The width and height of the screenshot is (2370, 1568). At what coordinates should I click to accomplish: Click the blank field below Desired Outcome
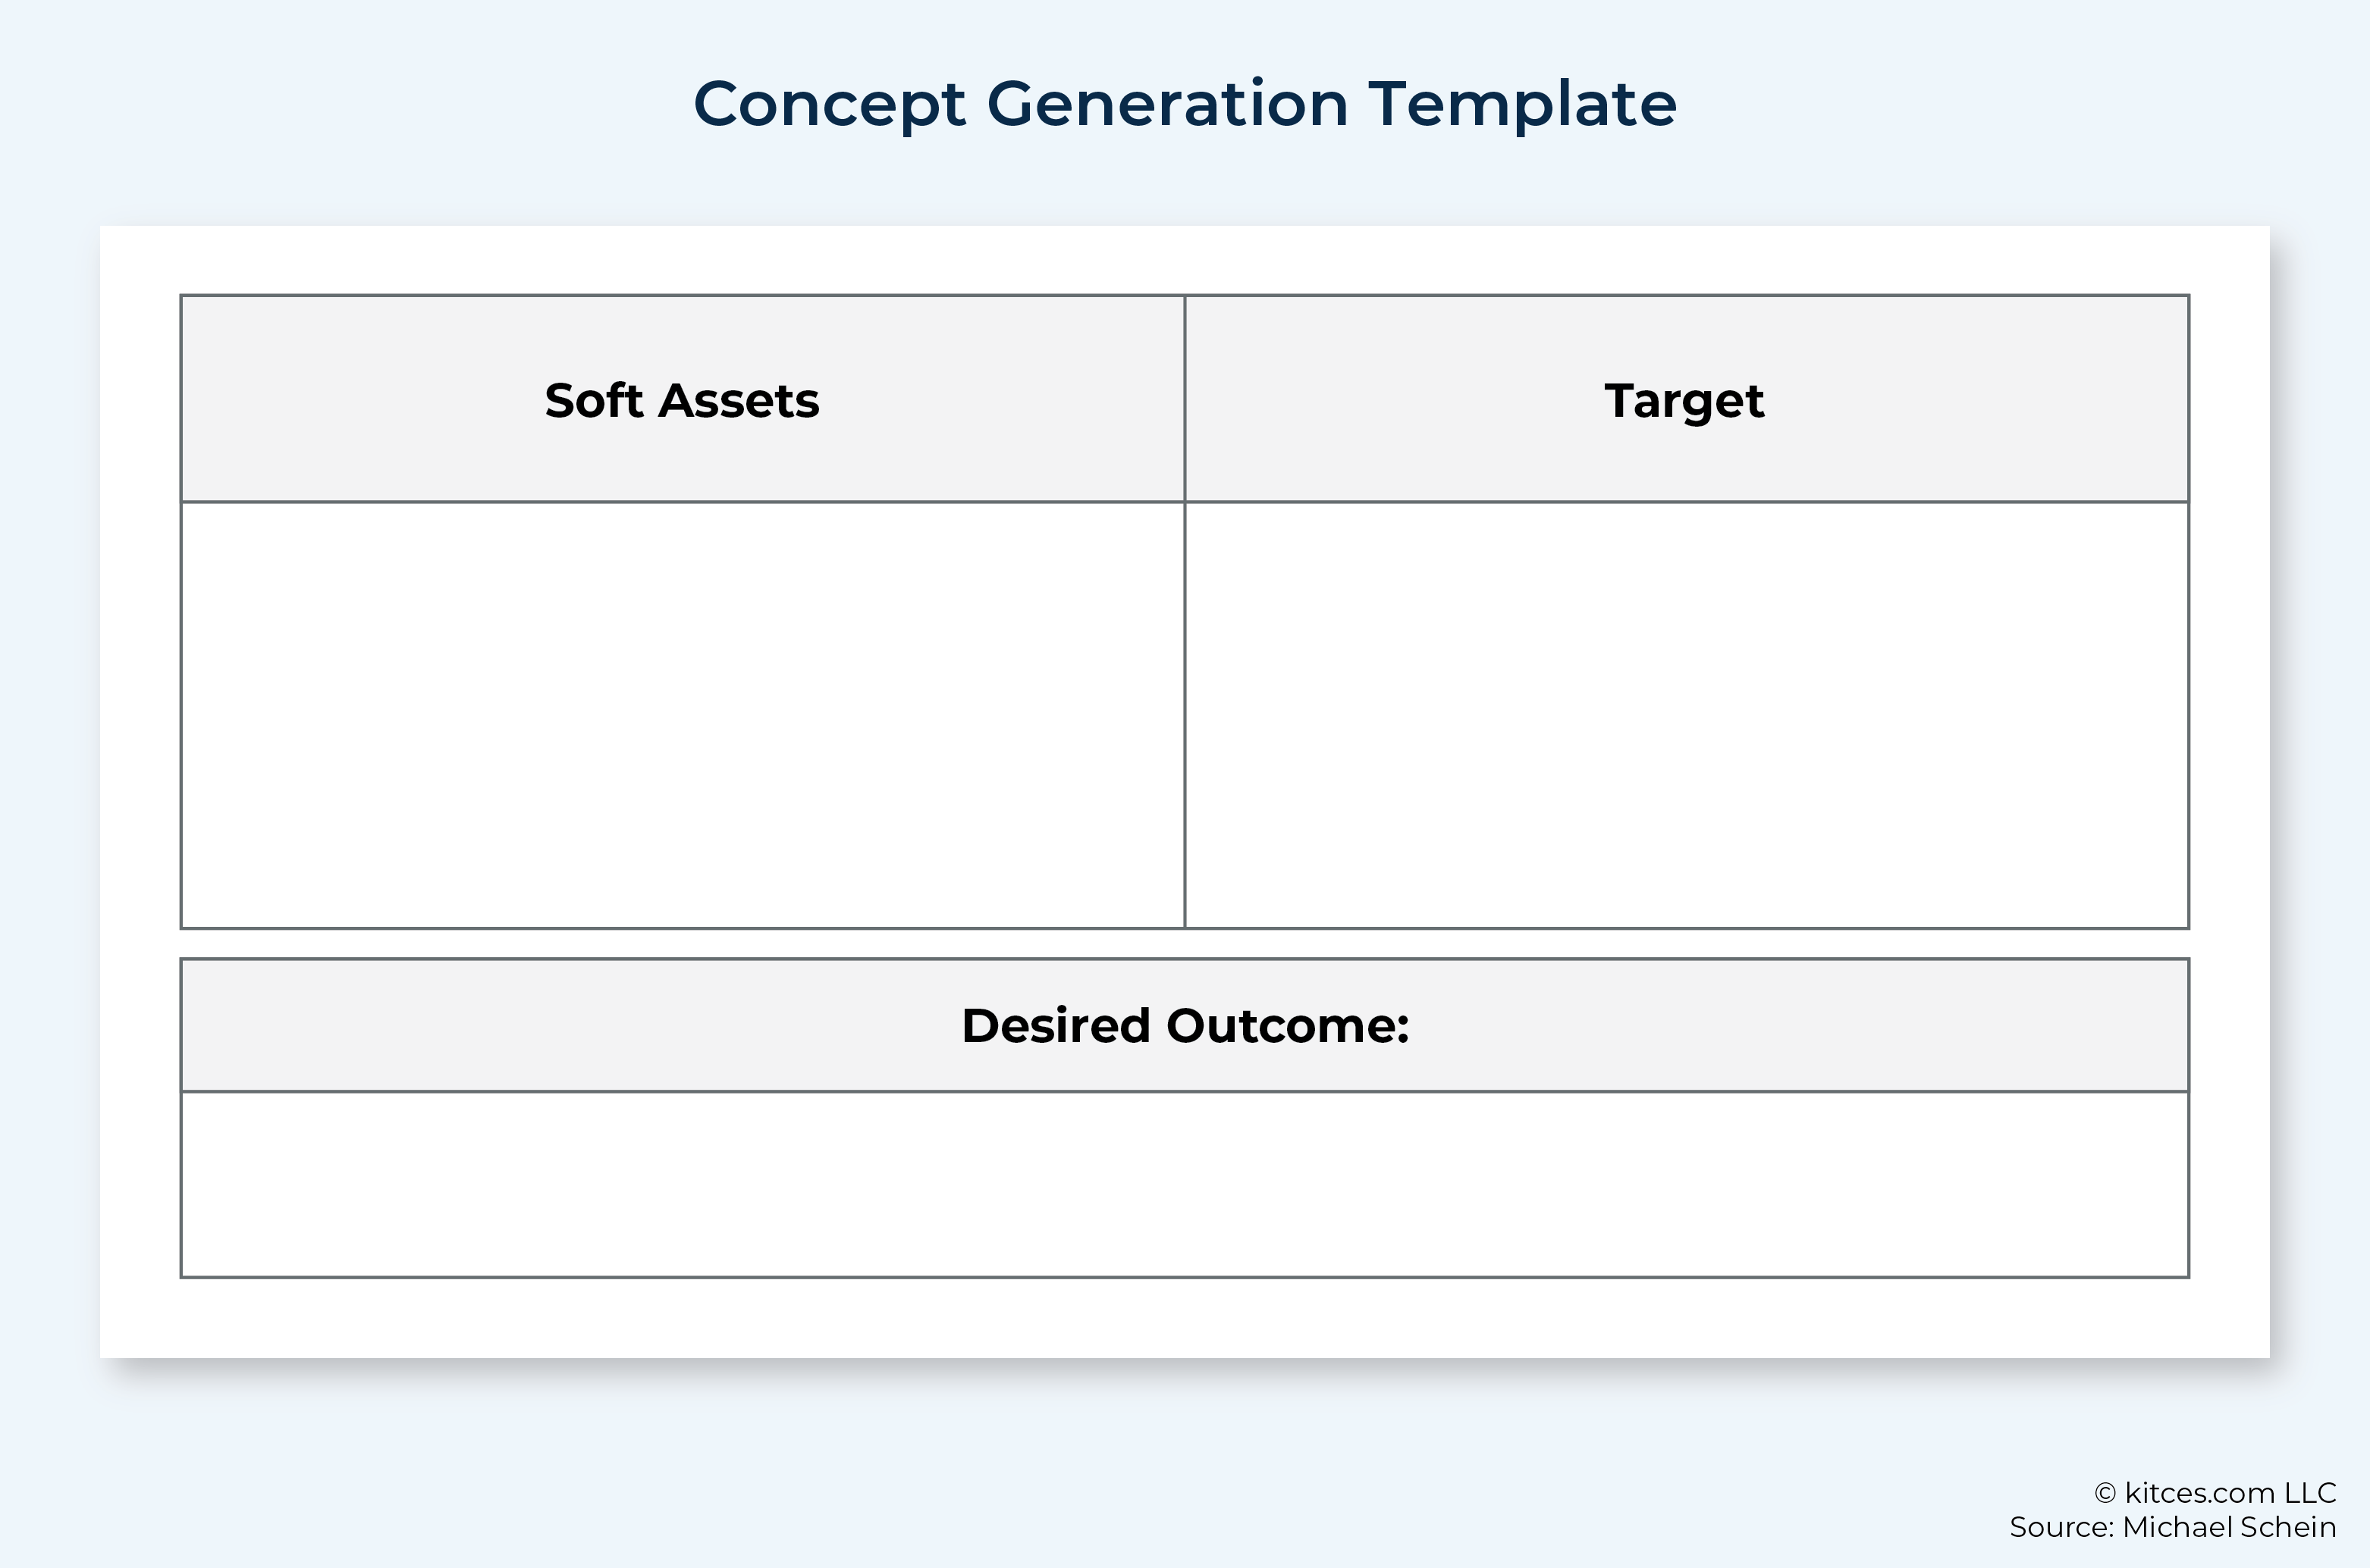point(1185,1184)
